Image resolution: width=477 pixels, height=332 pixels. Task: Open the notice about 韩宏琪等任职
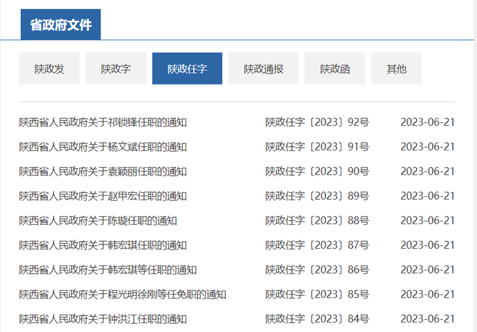108,270
